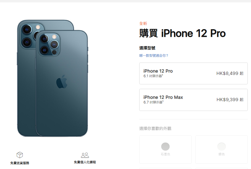
Task: Click the 免費個人化課程 label
Action: [x=85, y=162]
